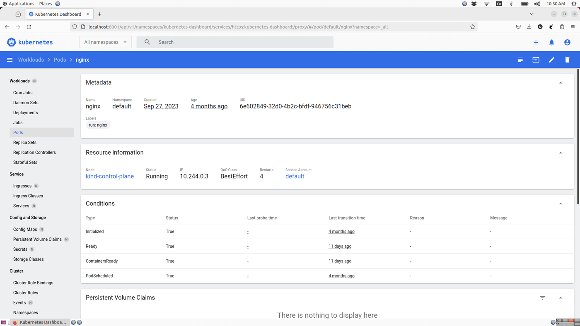Collapse the Resource information card
Viewport: 580px width, 326px height.
[561, 153]
